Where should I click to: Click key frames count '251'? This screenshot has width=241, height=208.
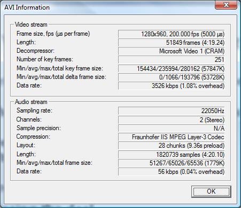pos(172,60)
